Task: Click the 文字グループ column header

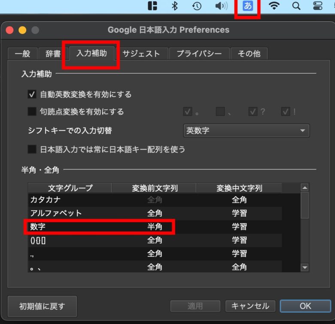Action: tap(70, 188)
